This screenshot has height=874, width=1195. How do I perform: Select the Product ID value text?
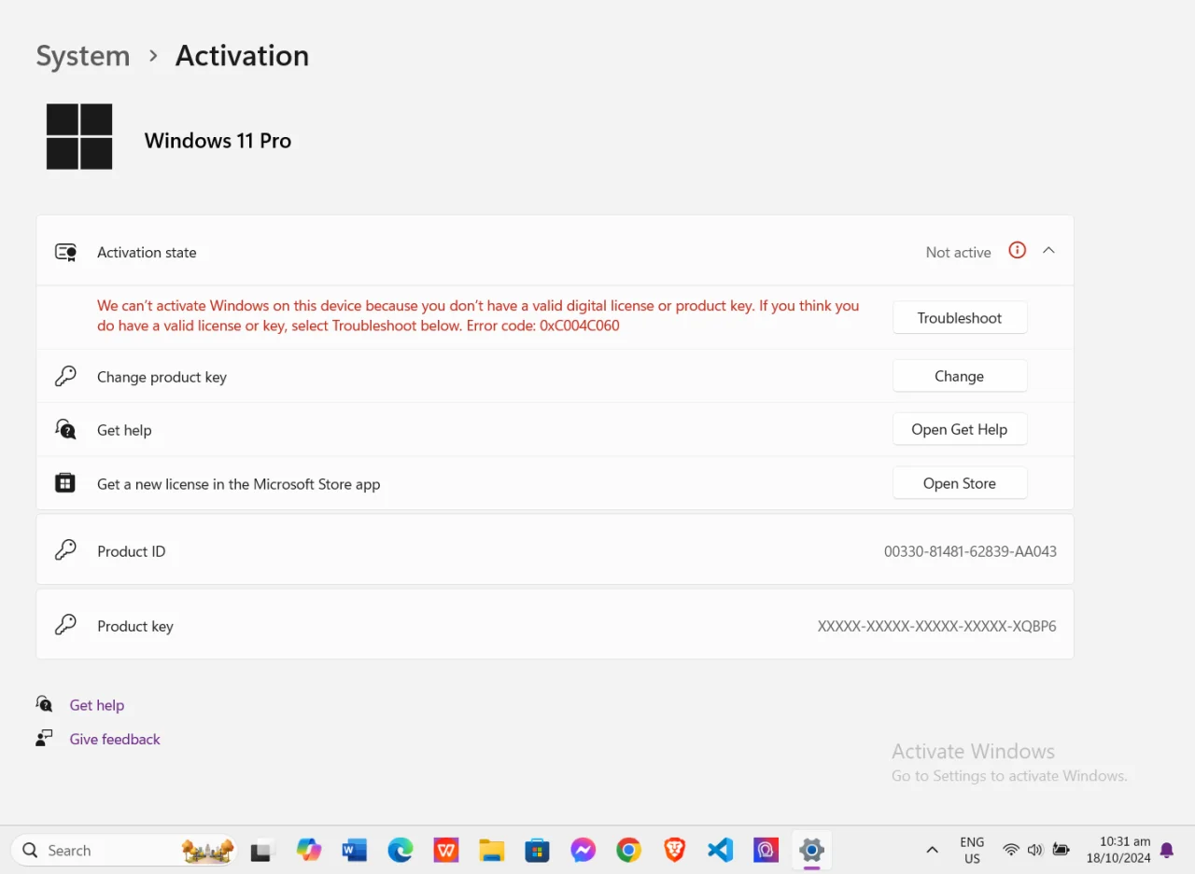coord(970,551)
